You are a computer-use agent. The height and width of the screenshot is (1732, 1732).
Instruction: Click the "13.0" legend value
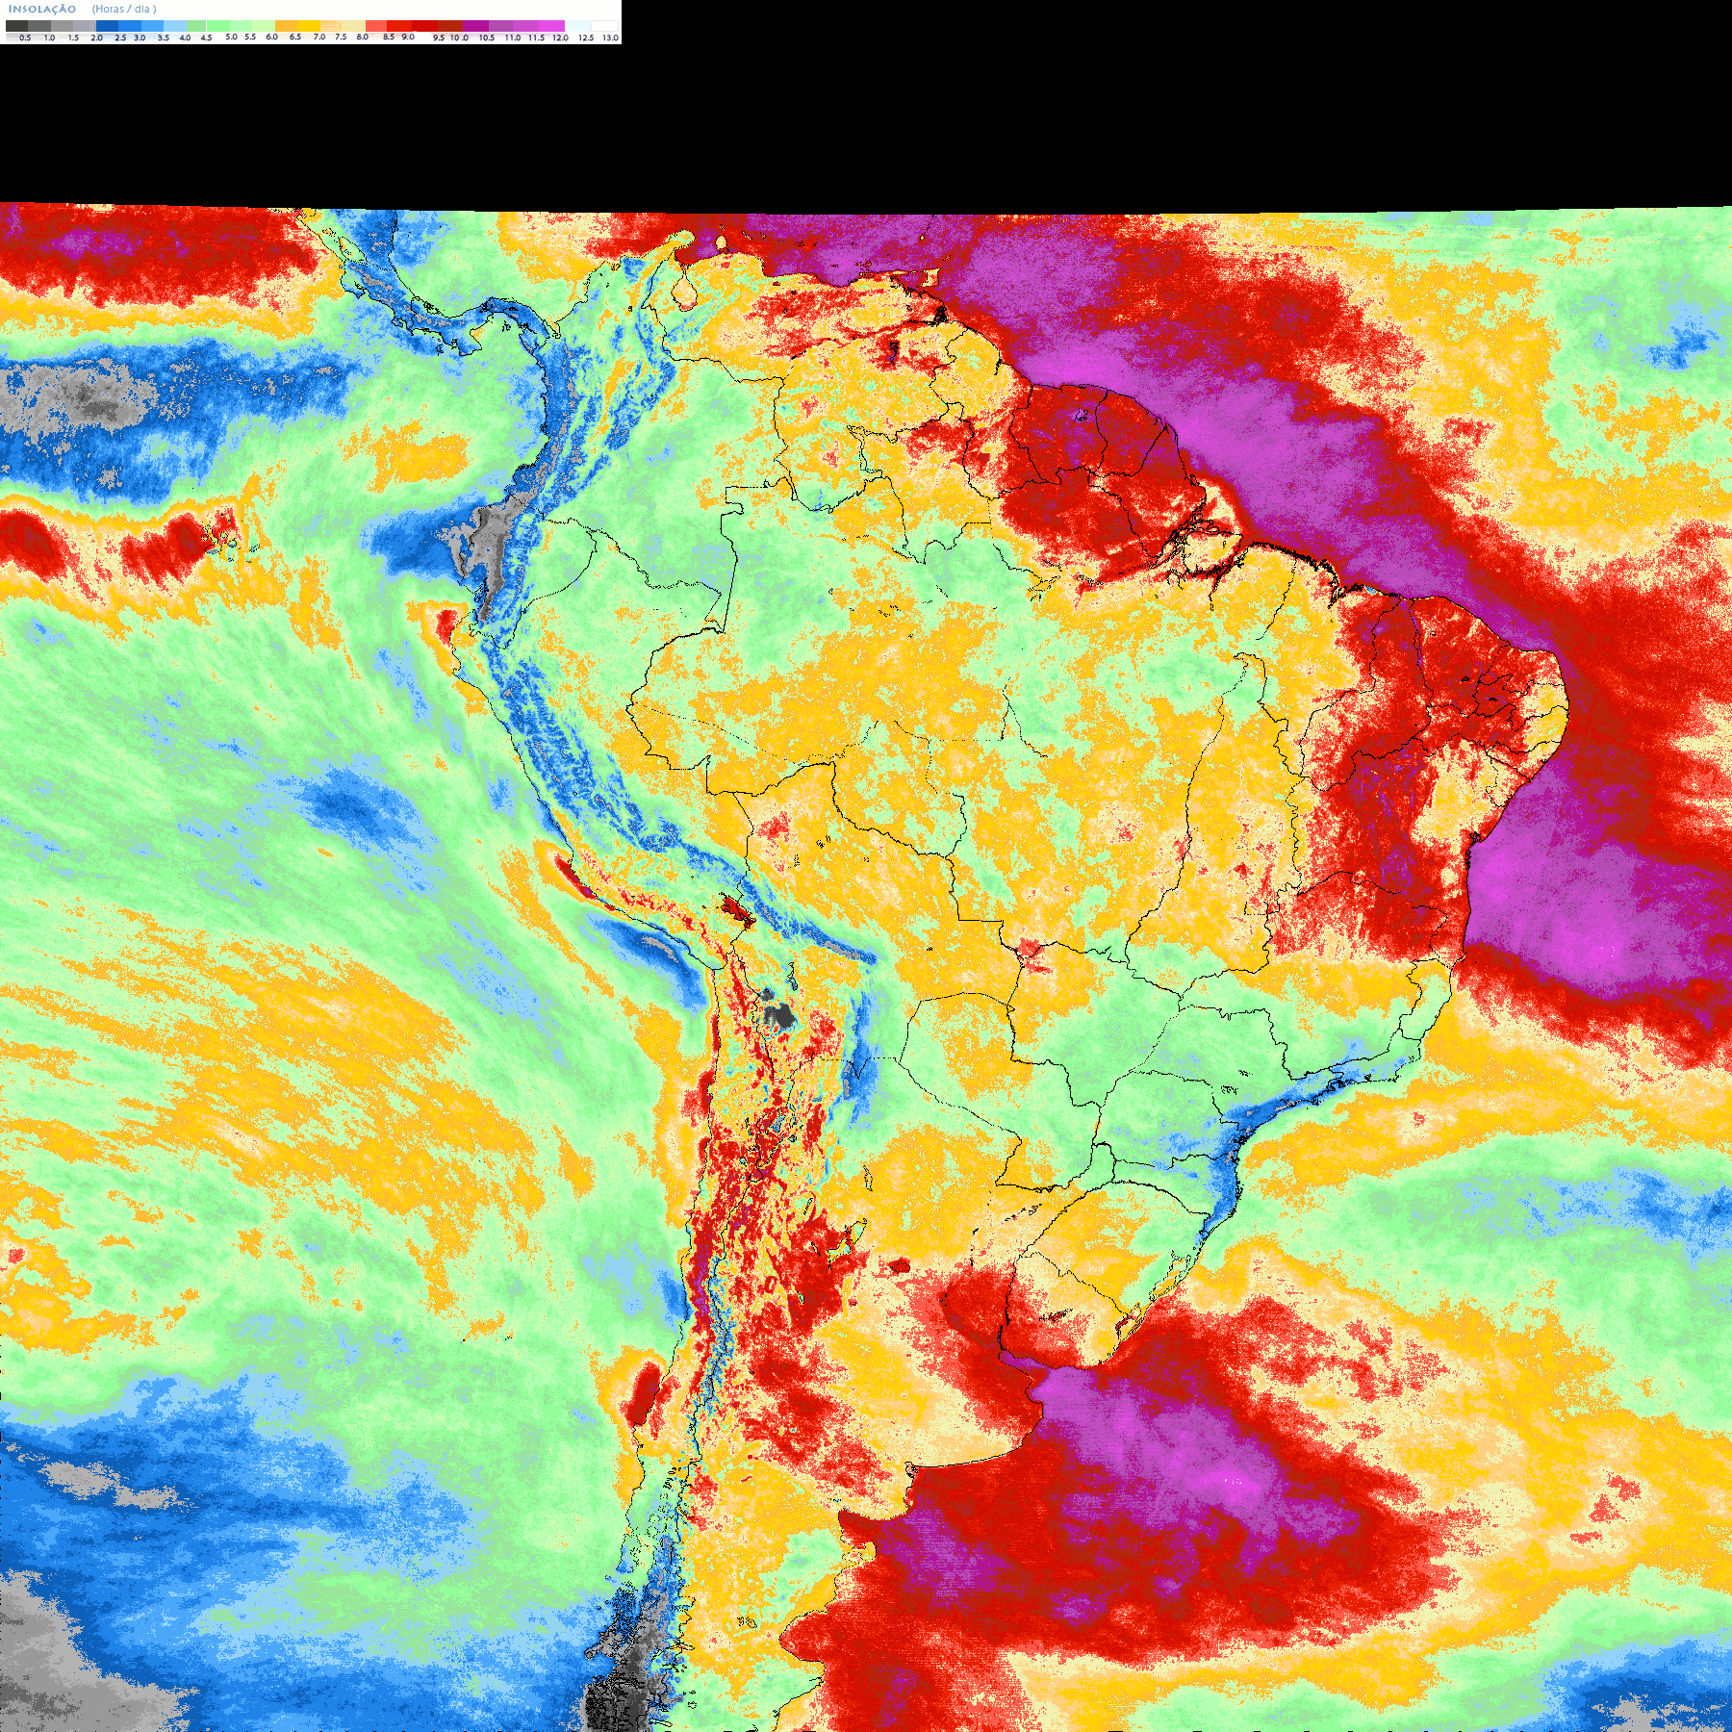pyautogui.click(x=610, y=38)
